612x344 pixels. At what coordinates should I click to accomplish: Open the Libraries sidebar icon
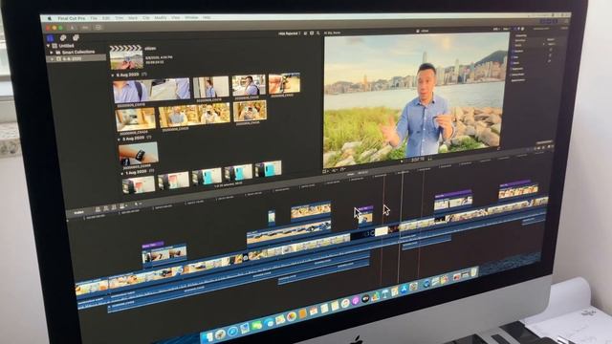(50, 38)
